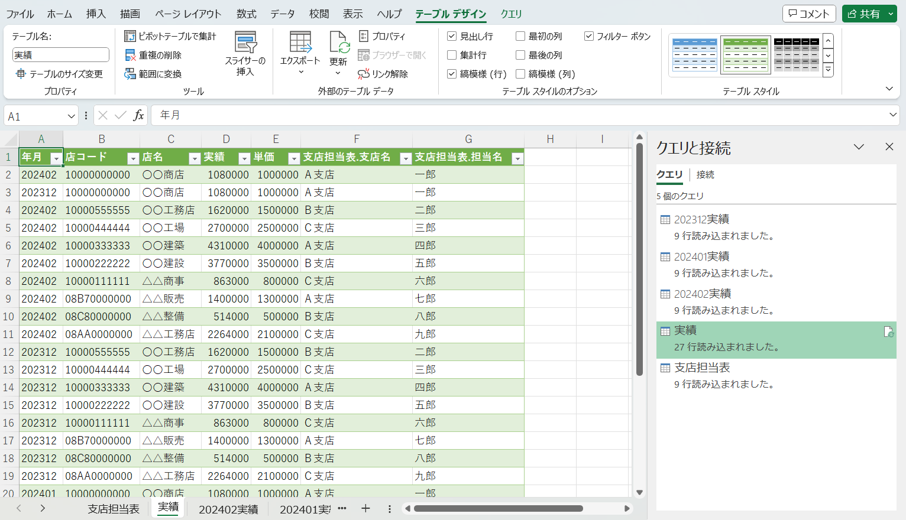906x520 pixels.
Task: Click the 202401実績 query table icon
Action: click(x=665, y=257)
